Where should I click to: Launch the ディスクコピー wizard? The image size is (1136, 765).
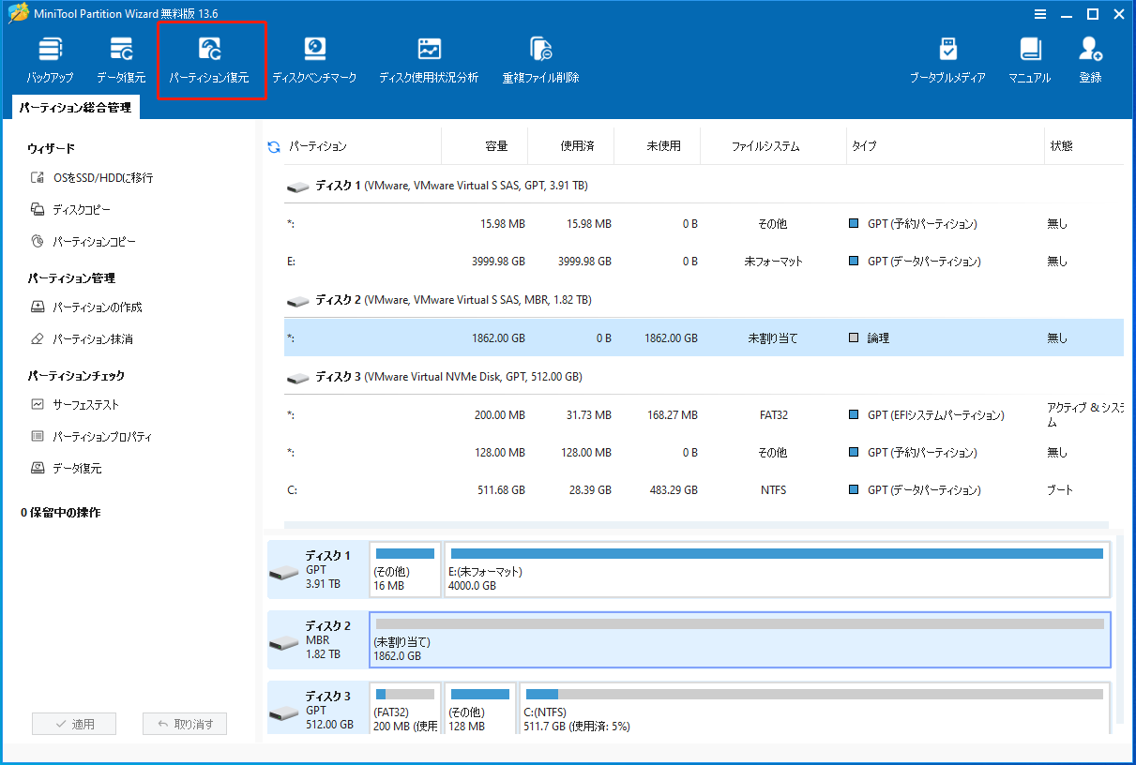point(70,209)
